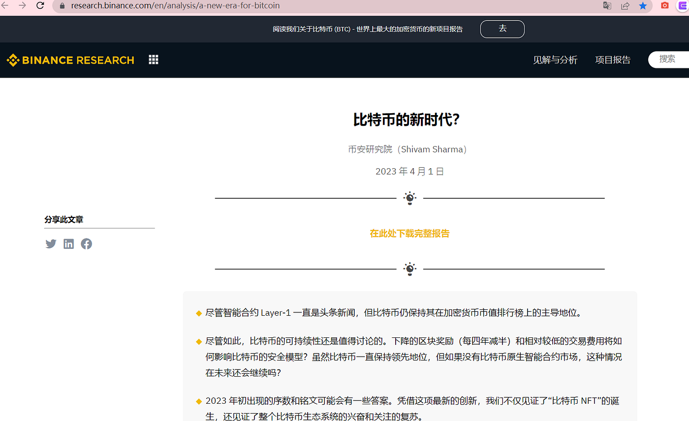Click 在此处下载完整报告 download link

click(x=409, y=234)
